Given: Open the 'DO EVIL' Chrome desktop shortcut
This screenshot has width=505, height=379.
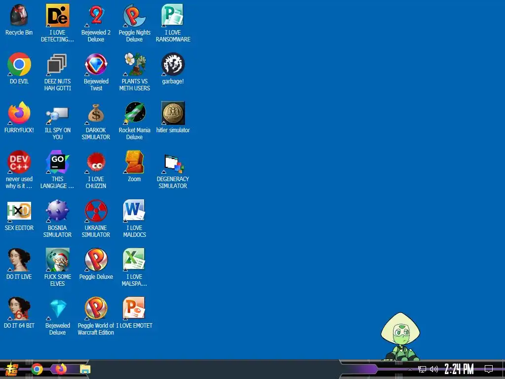Looking at the screenshot, I should pos(19,64).
